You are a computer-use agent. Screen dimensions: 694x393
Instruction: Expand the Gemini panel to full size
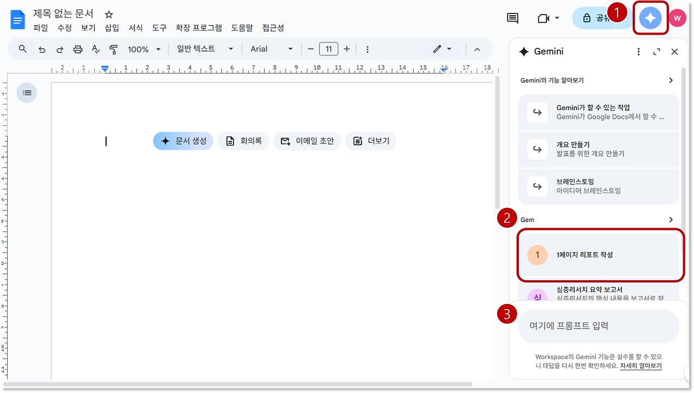657,51
